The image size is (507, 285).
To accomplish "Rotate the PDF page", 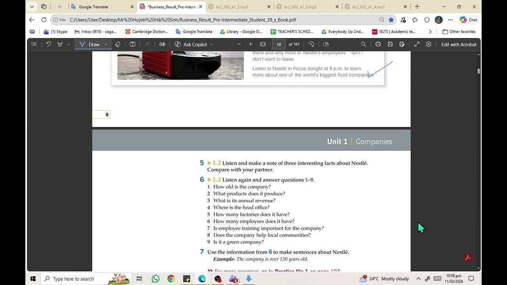I will [311, 44].
